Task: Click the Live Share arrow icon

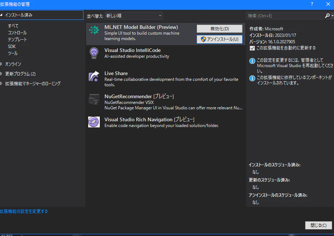Action: tap(94, 76)
